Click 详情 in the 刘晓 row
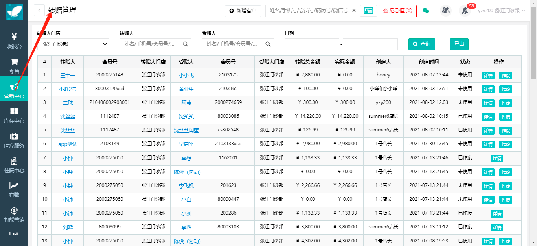 tap(497, 228)
